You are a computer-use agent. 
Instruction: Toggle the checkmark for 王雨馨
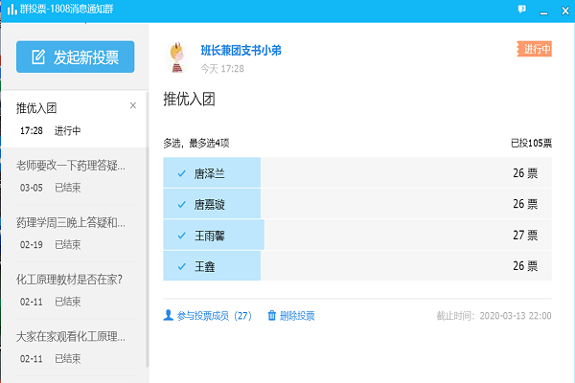pyautogui.click(x=181, y=235)
